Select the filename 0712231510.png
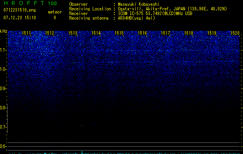The image size is (243, 154). [x=20, y=10]
